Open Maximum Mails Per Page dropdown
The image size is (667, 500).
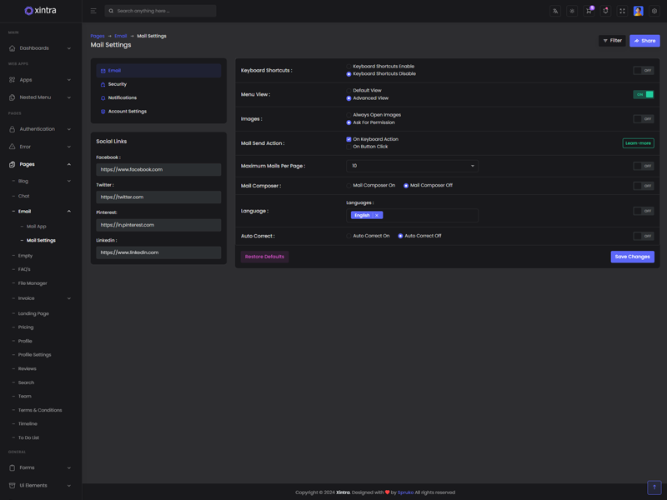click(x=412, y=166)
